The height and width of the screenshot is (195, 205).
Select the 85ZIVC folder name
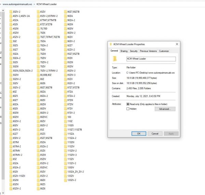[44, 168]
